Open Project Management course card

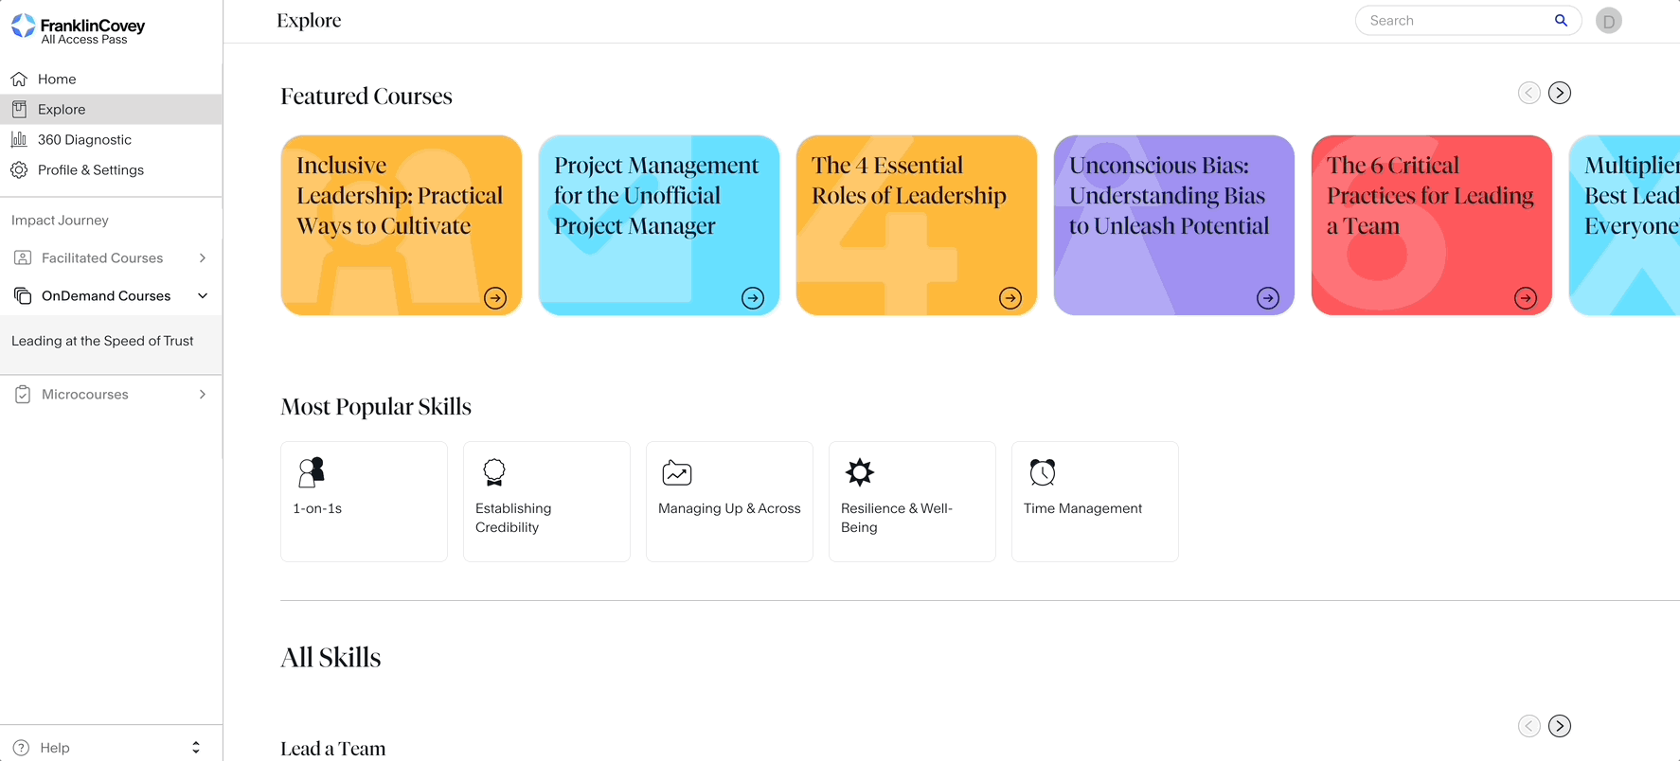pyautogui.click(x=658, y=224)
